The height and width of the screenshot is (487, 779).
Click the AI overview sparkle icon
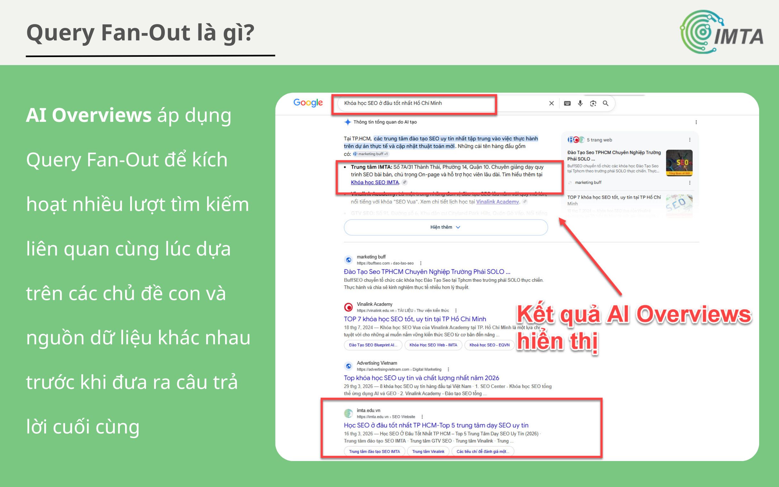point(348,122)
